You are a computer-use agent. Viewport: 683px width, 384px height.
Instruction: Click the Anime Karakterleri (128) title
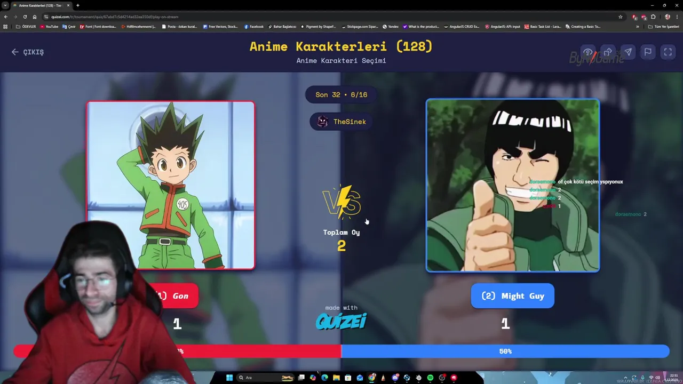pos(341,46)
